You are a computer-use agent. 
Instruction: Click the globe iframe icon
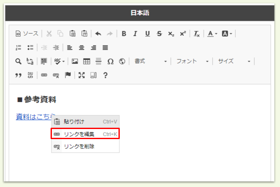(x=122, y=61)
